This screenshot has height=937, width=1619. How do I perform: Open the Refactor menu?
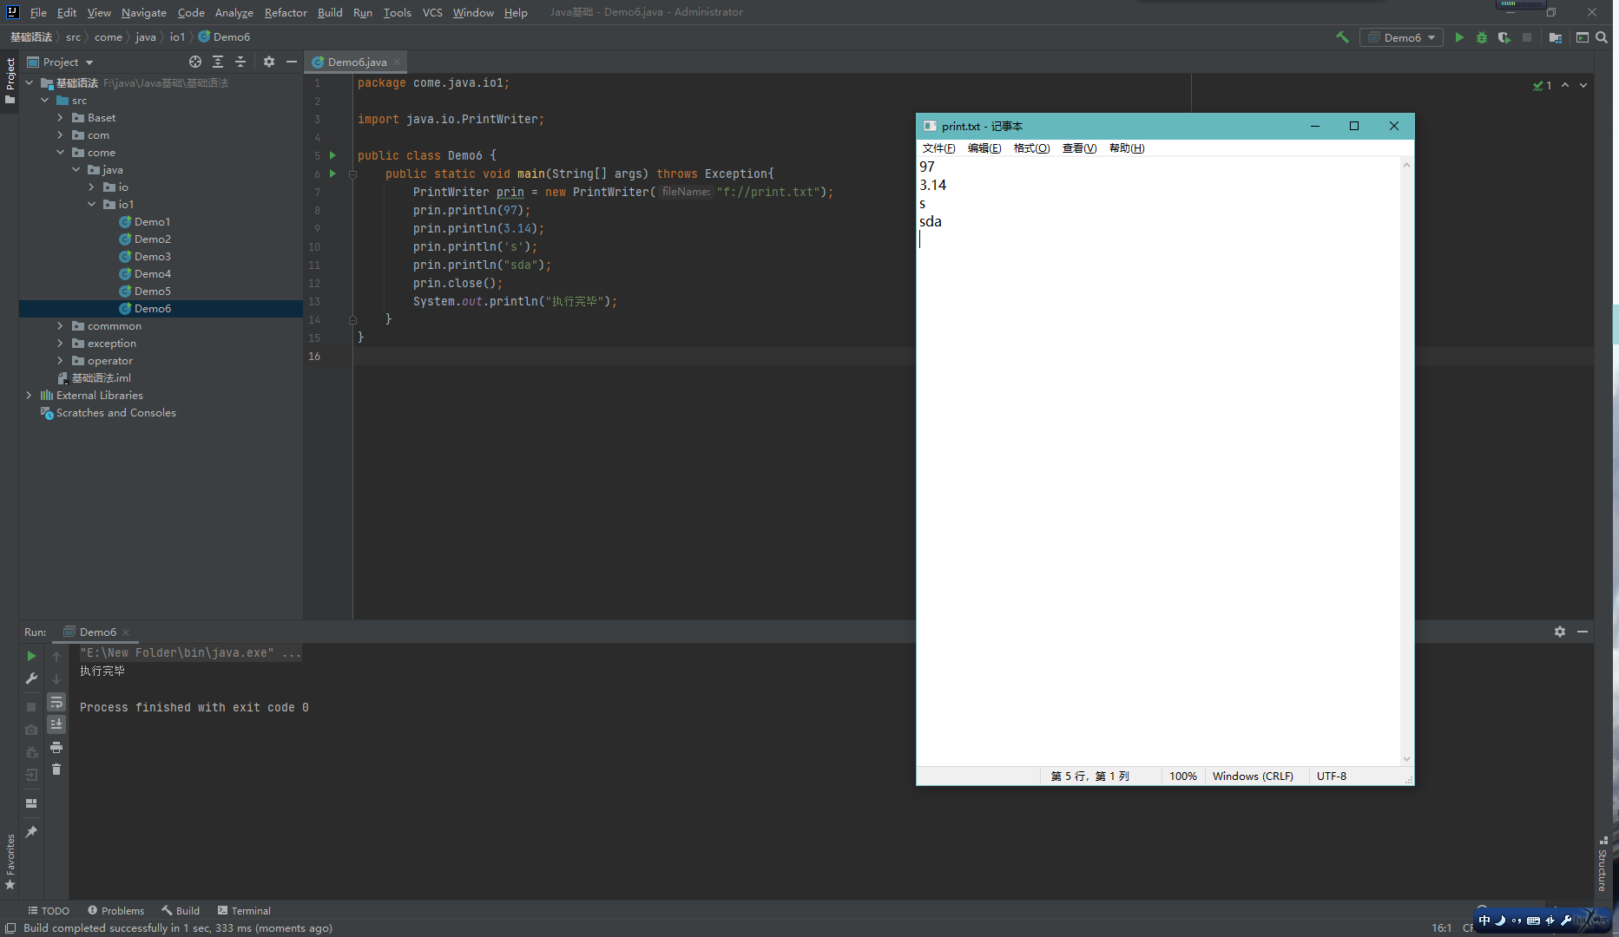coord(286,12)
